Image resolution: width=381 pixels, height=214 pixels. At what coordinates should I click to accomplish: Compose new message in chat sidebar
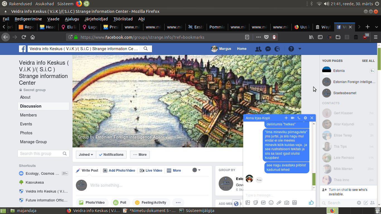click(x=366, y=203)
